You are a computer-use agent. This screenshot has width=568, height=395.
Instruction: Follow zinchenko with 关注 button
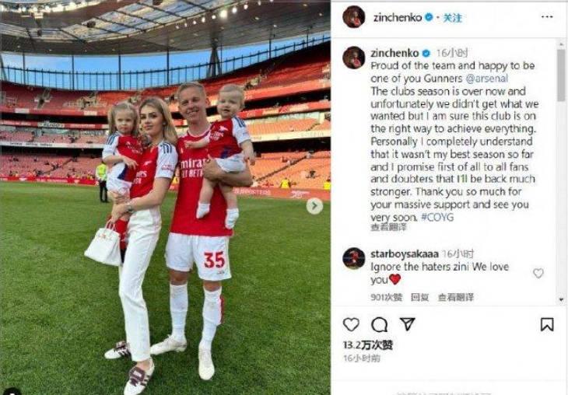(452, 18)
